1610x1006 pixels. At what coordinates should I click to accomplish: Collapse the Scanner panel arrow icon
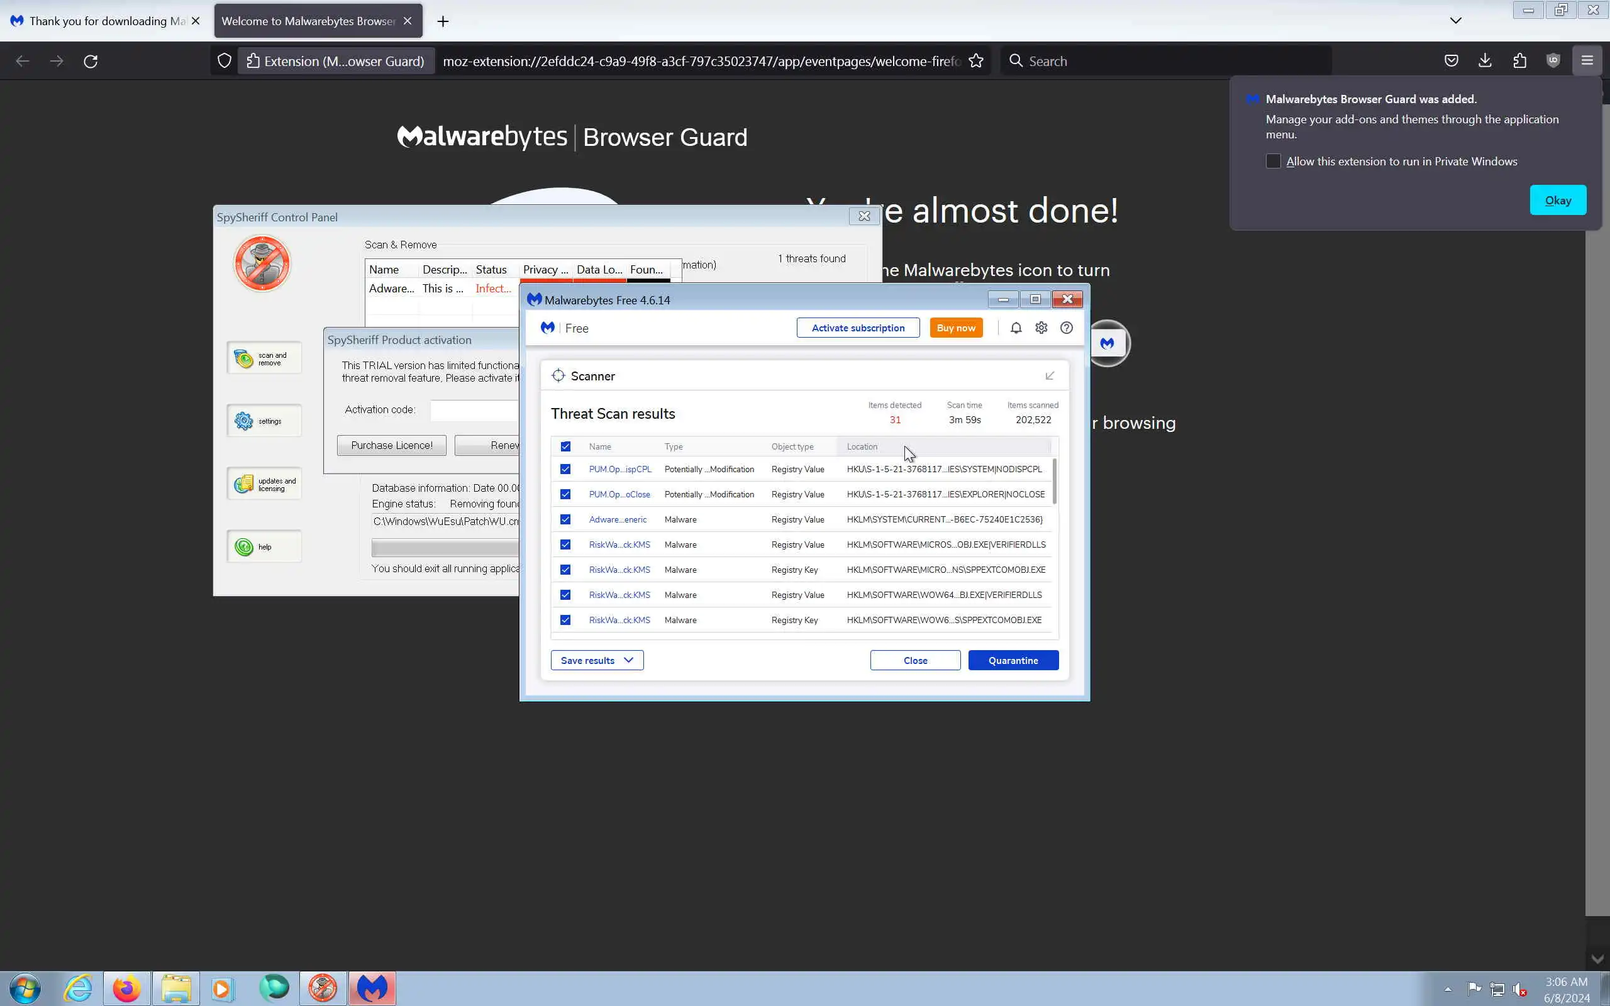tap(1050, 376)
